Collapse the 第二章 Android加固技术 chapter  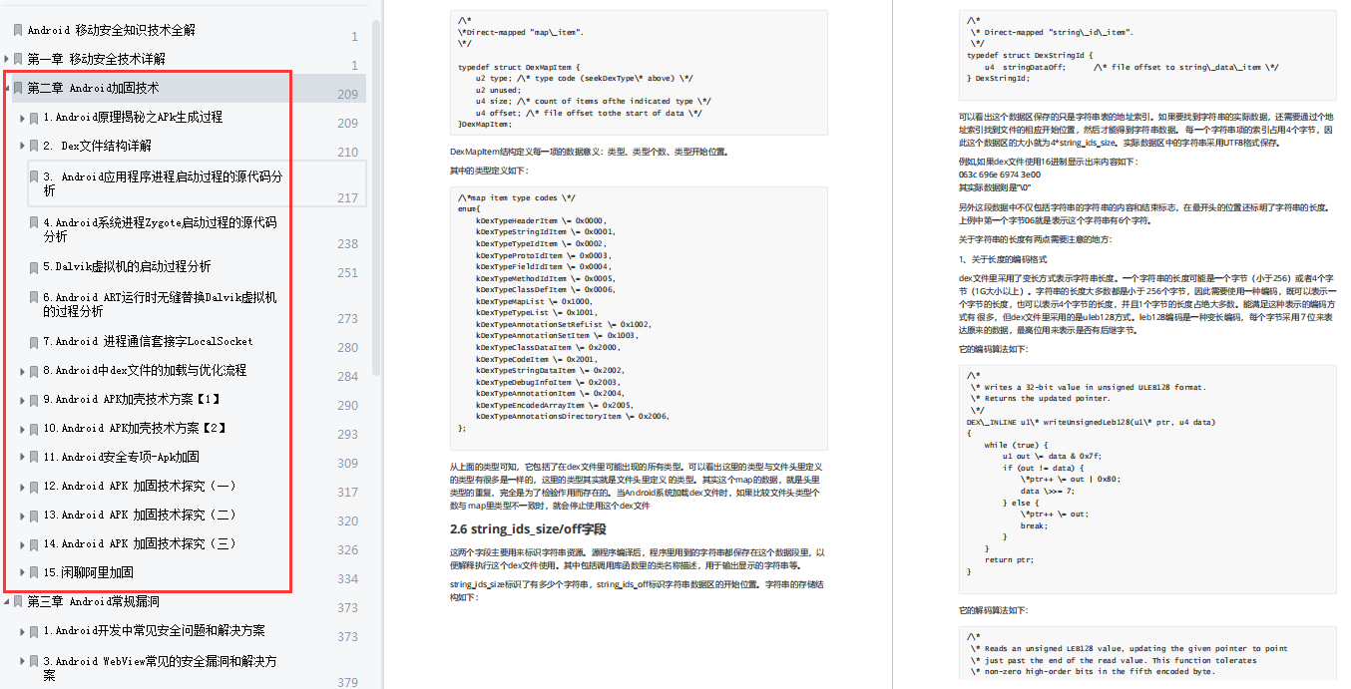pyautogui.click(x=6, y=87)
